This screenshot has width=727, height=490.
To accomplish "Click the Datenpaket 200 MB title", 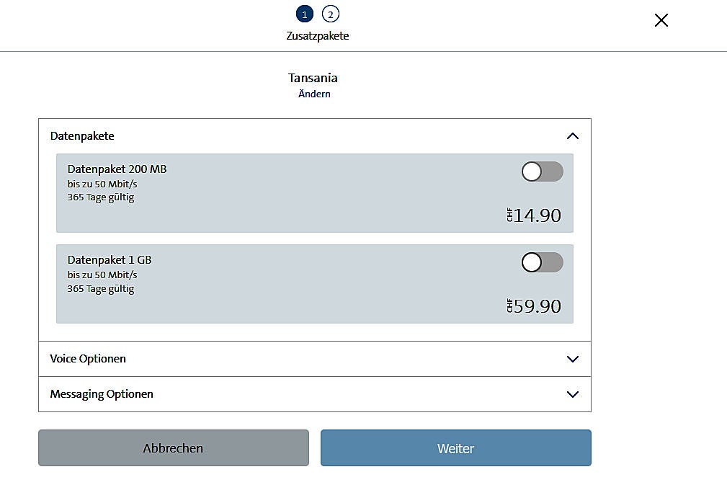I will [117, 169].
